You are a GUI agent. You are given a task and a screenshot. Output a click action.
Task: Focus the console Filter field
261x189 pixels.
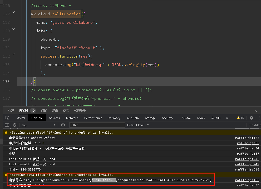point(97,125)
